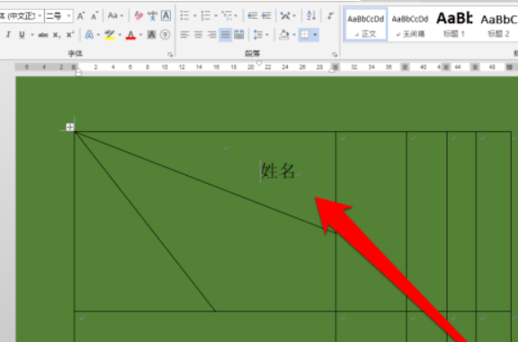Sort the selection with the A-Z icon
The width and height of the screenshot is (518, 342).
[311, 15]
